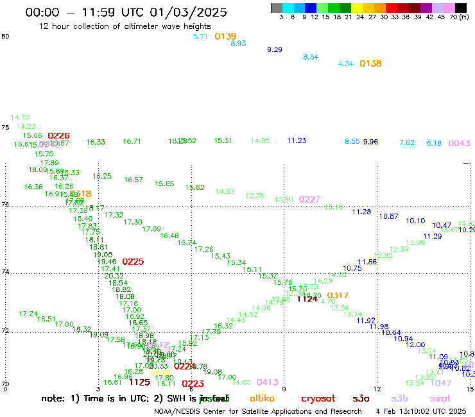Click the 's3a' satellite legend label
Screen dimensions: 475x417
pyautogui.click(x=361, y=398)
